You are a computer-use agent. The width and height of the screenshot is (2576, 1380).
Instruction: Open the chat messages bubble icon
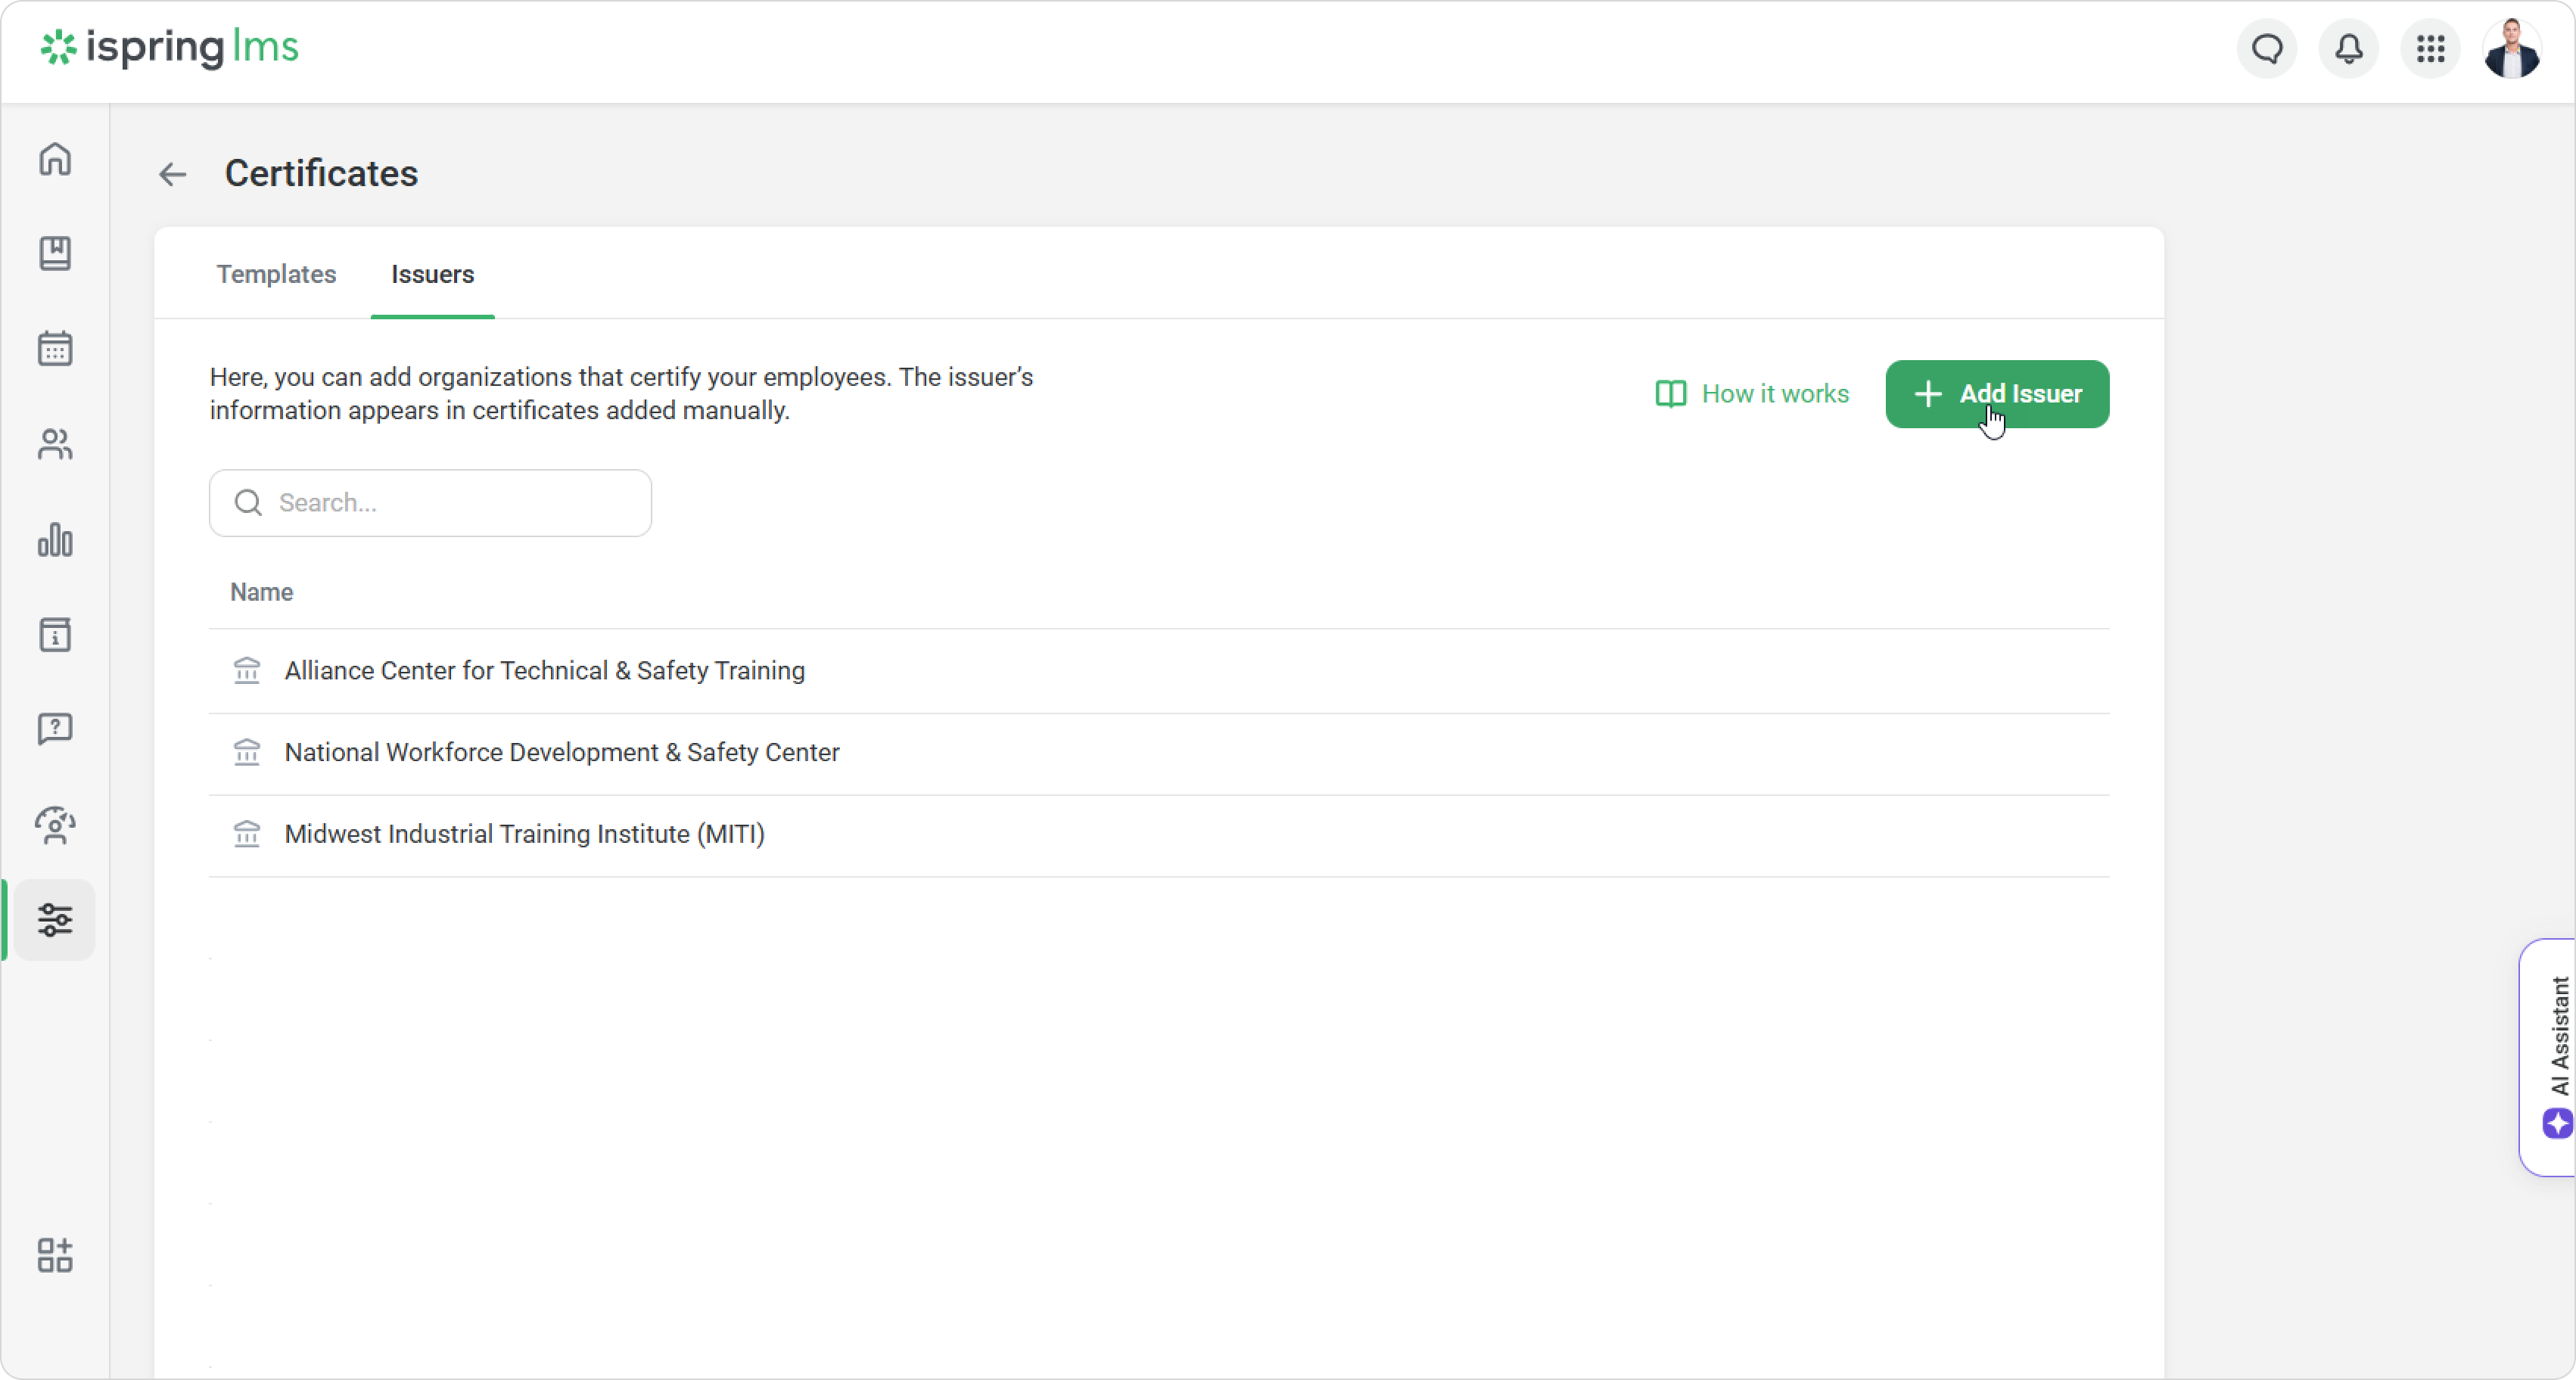pyautogui.click(x=2267, y=48)
